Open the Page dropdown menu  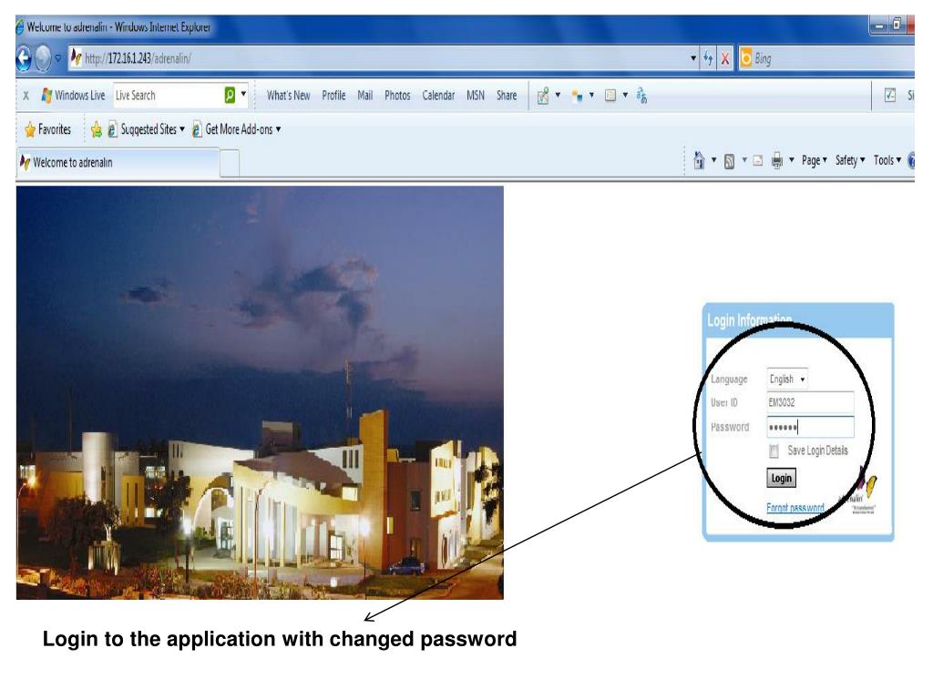point(814,161)
